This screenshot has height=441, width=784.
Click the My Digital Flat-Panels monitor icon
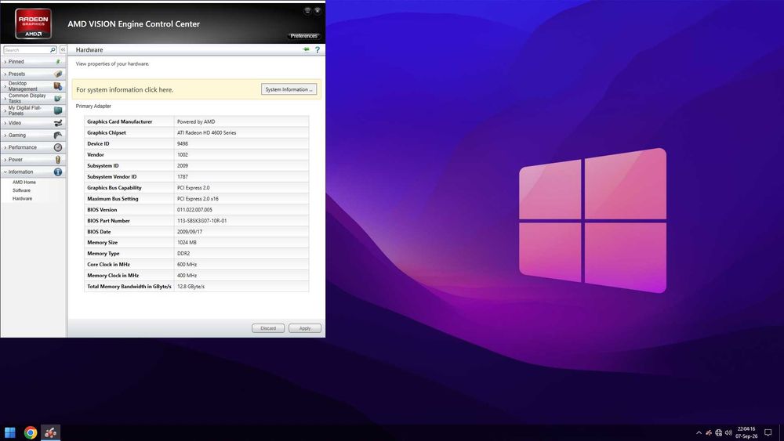pyautogui.click(x=58, y=110)
